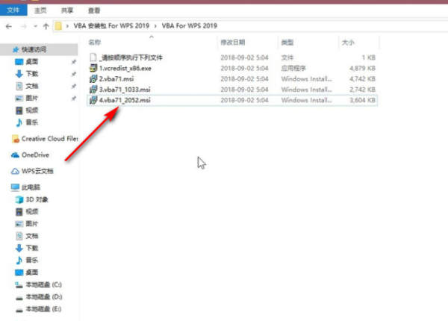Open pinned 文档 under quick access

(31, 86)
